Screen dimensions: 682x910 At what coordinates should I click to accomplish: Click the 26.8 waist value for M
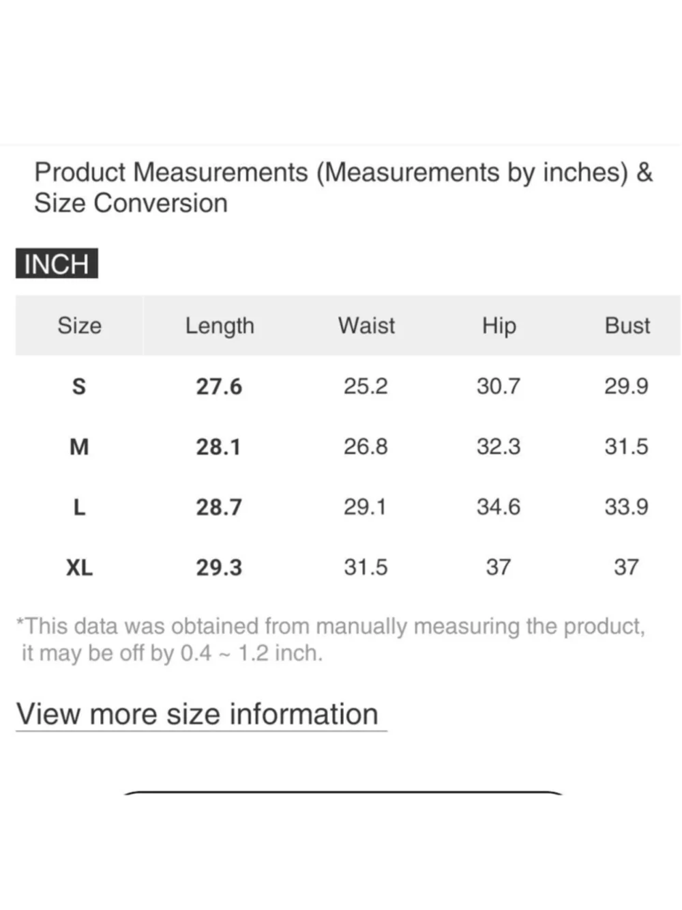366,446
